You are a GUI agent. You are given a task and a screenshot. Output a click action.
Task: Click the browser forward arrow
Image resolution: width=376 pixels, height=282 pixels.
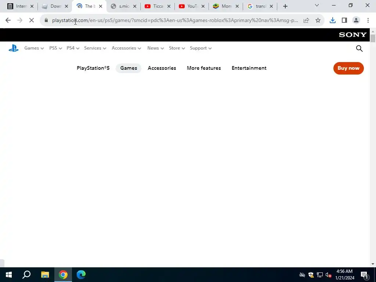tap(20, 21)
